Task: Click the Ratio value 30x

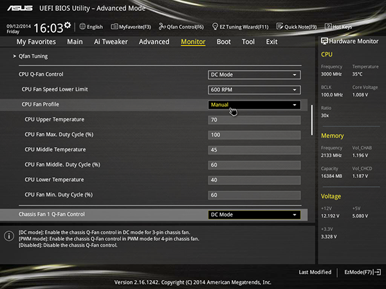Action: [x=325, y=115]
